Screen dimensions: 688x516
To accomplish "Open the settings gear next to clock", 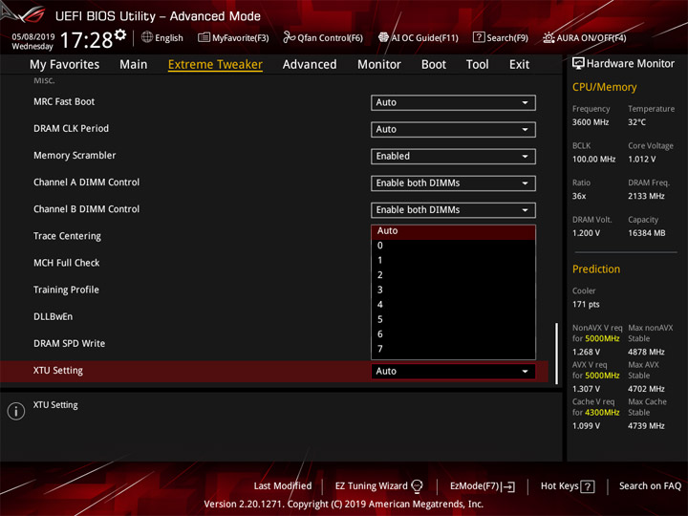I will [x=120, y=34].
